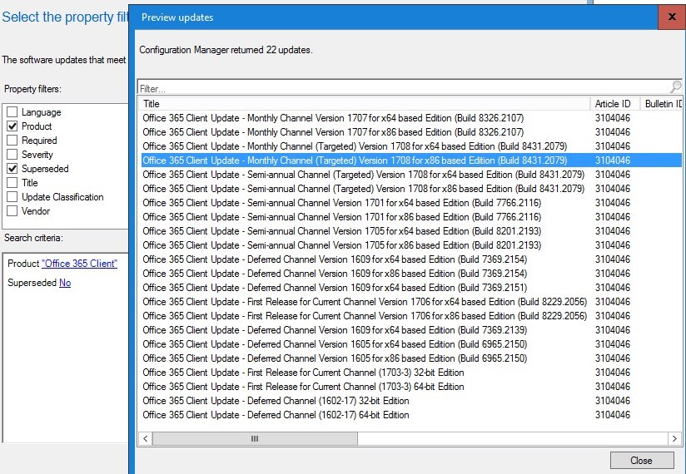Select Deferred Channel Version 1605 x86 row
This screenshot has height=474, width=686.
[x=411, y=358]
